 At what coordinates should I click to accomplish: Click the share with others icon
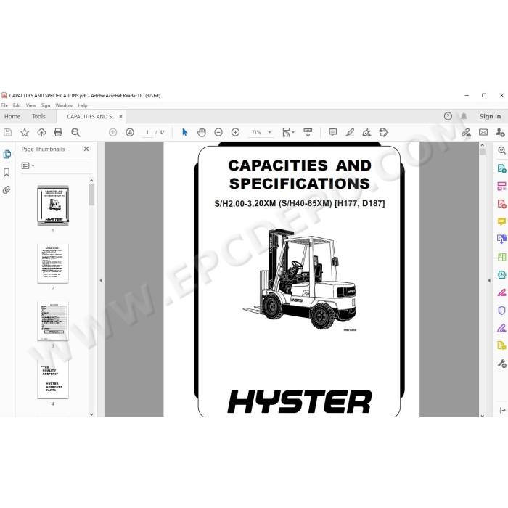point(500,132)
